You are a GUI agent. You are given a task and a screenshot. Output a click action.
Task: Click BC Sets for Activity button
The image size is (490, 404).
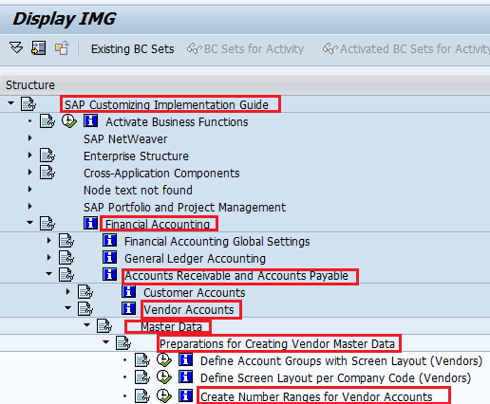point(245,49)
